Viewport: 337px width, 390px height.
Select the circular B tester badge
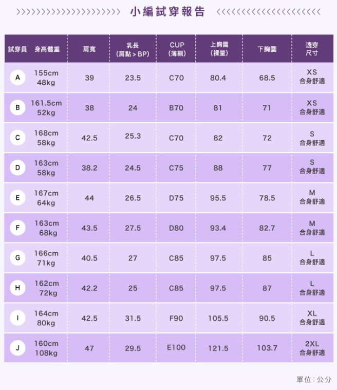tap(17, 108)
